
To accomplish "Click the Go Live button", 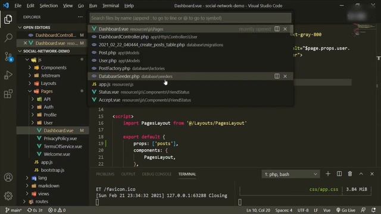I will [x=345, y=210].
